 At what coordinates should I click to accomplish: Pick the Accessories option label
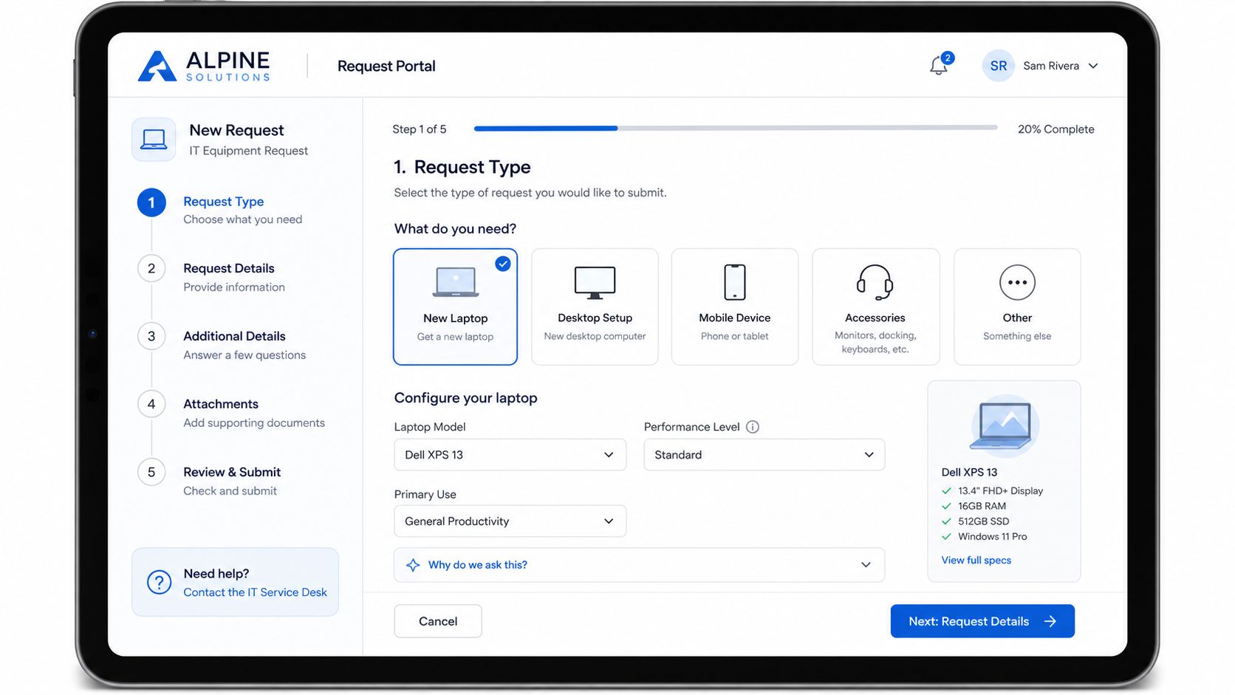coord(875,318)
